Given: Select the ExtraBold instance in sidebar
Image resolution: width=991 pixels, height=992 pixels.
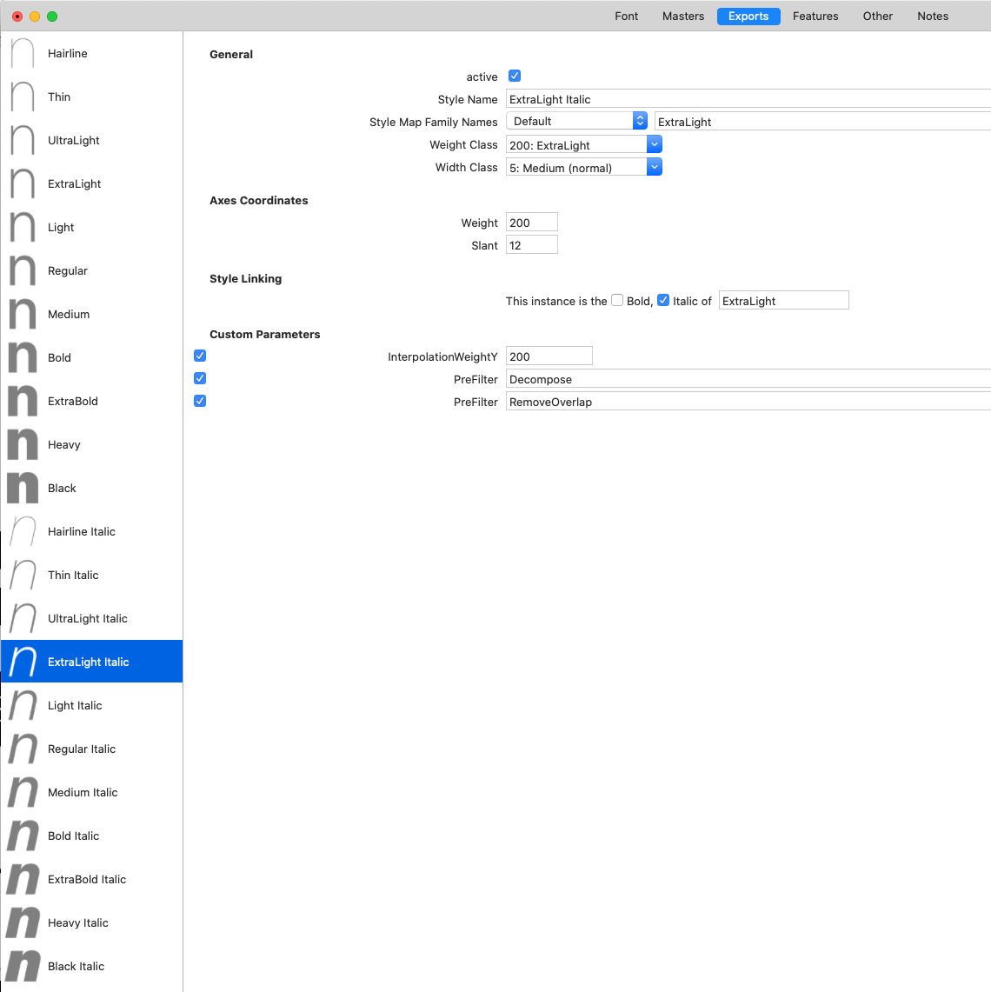Looking at the screenshot, I should [x=73, y=401].
